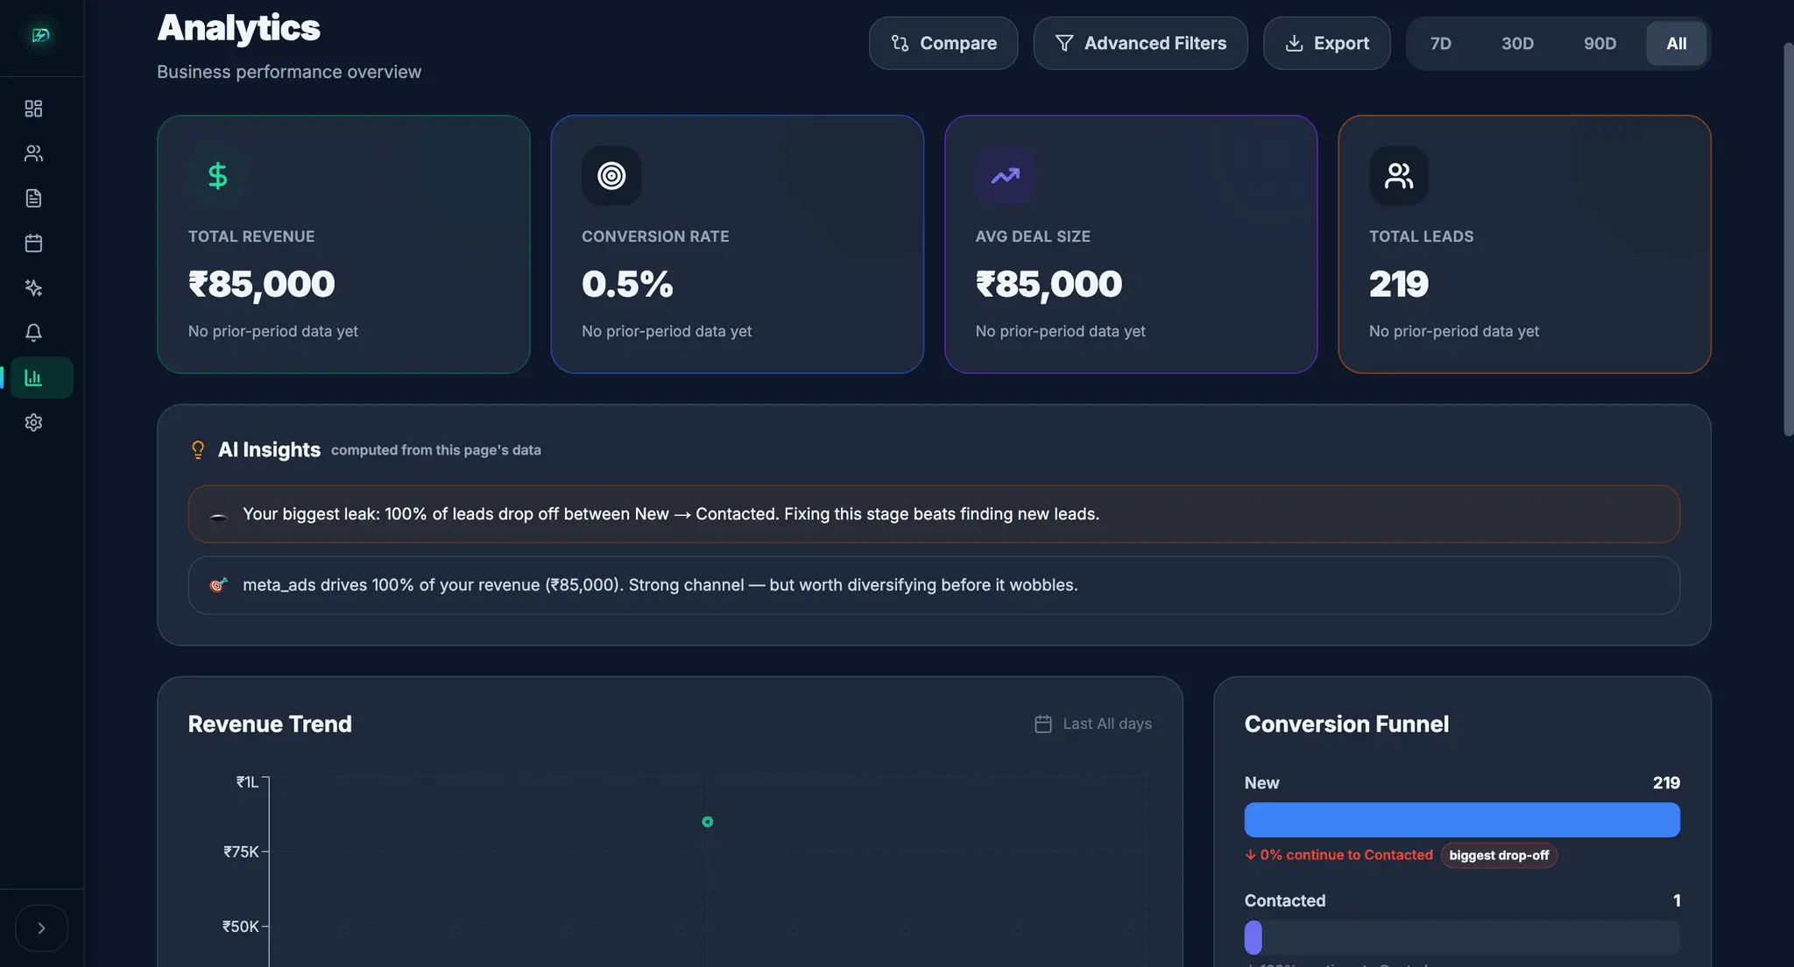Click the trend arrow icon on Avg Deal Size
This screenshot has width=1794, height=967.
[x=1005, y=176]
